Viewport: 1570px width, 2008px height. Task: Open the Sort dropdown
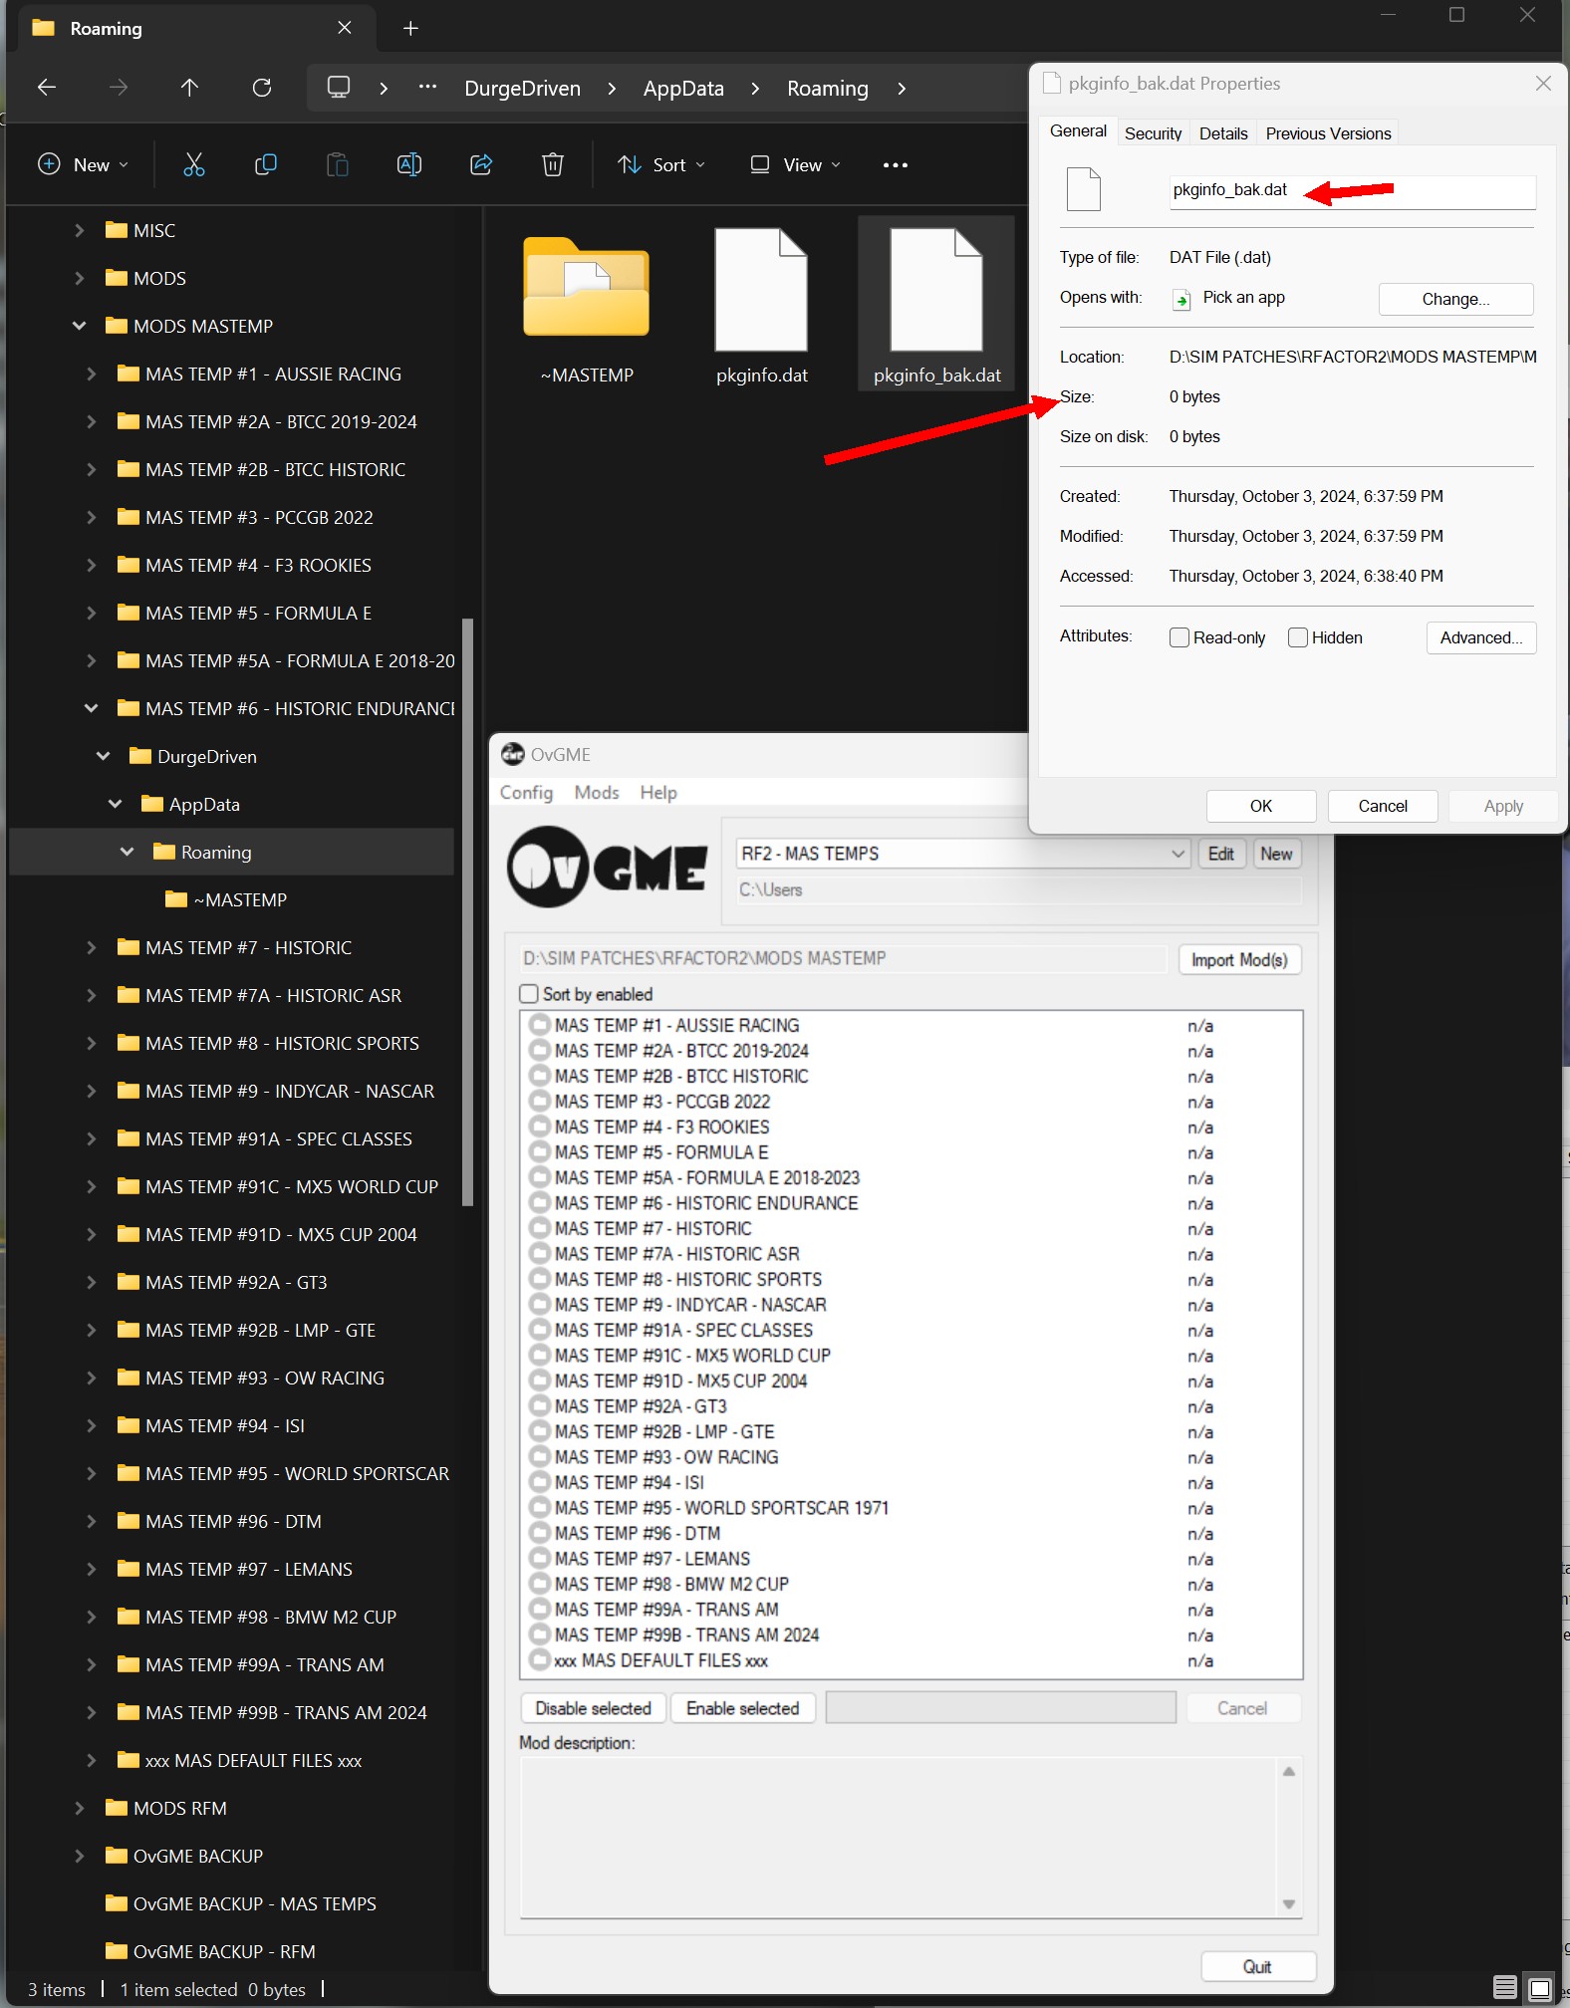tap(660, 164)
